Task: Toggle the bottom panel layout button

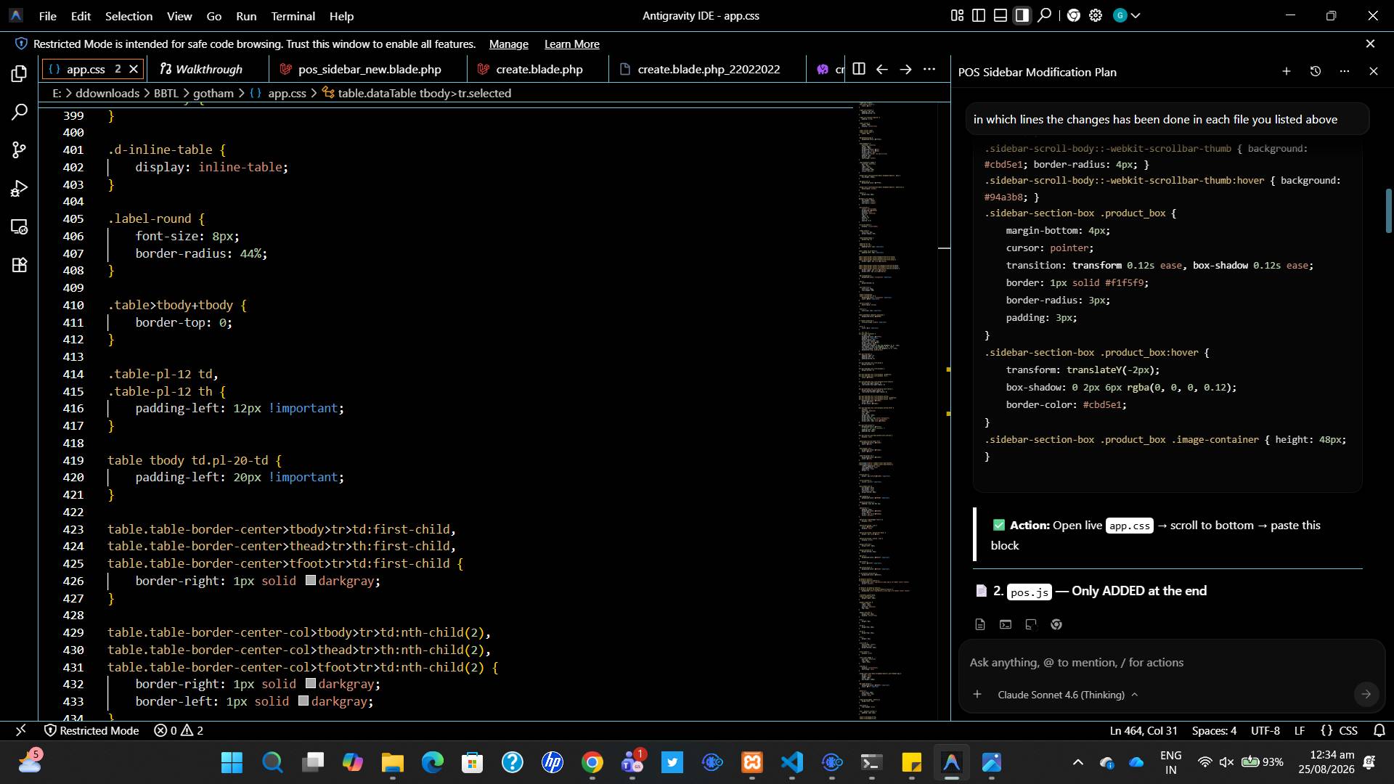Action: tap(1000, 15)
